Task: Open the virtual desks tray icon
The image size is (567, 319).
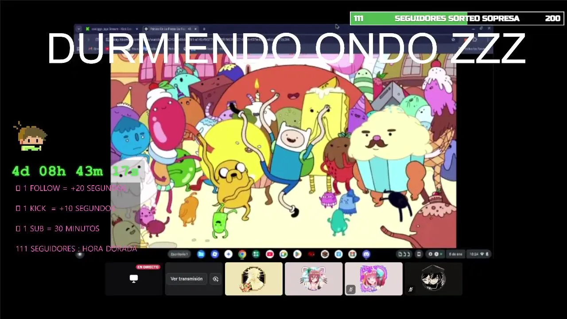Action: coord(404,254)
